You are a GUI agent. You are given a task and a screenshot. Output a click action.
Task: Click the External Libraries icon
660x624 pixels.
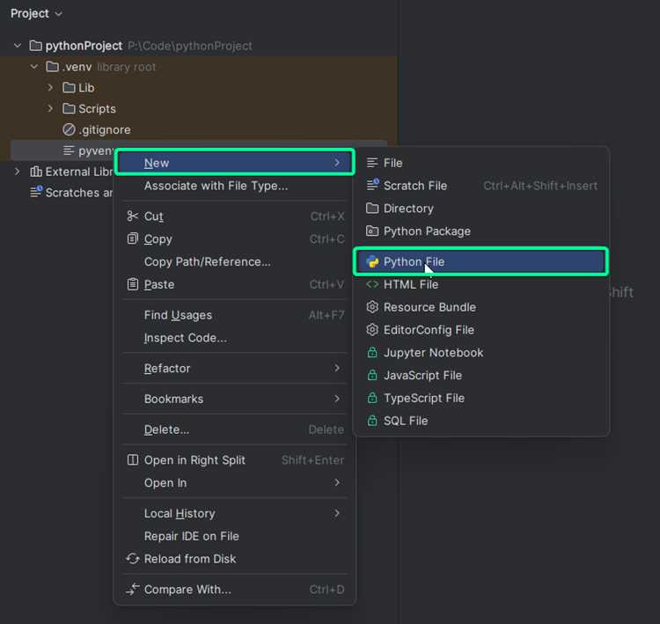36,172
